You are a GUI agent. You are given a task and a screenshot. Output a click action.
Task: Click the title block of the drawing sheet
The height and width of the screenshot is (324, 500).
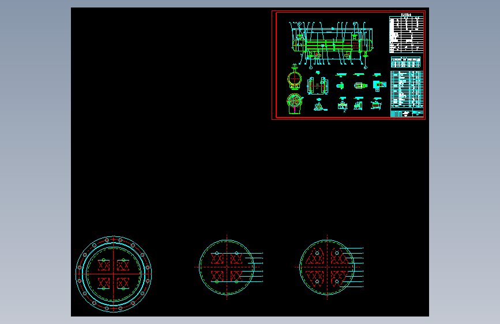coord(407,112)
